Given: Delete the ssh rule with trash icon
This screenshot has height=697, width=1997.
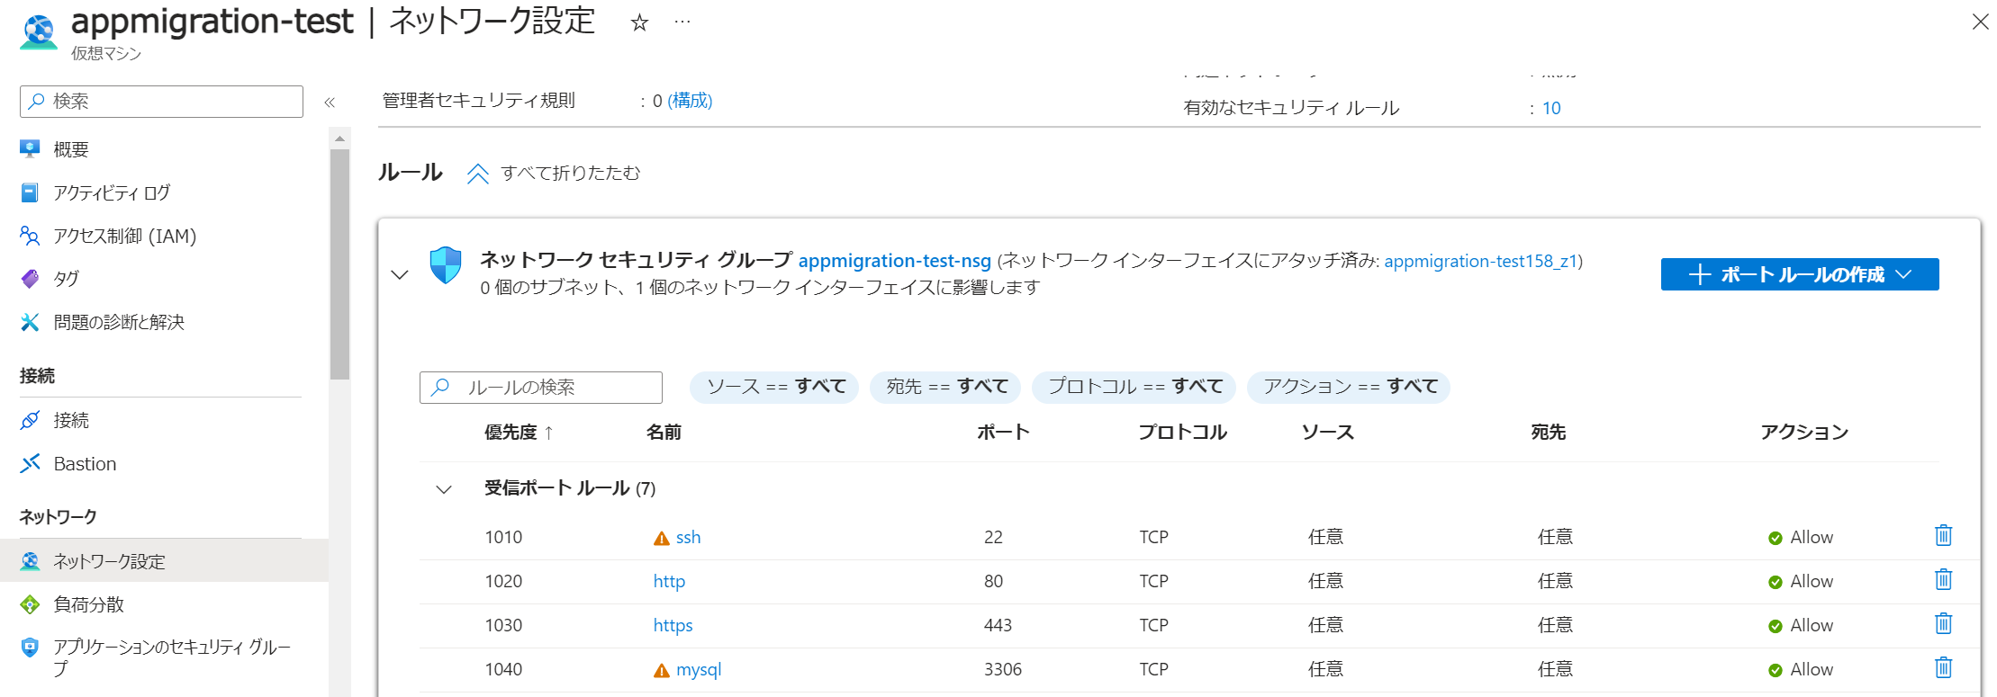Looking at the screenshot, I should [1944, 536].
